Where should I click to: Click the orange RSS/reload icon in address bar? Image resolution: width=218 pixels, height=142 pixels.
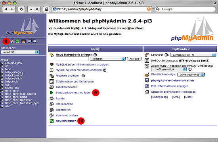(x=149, y=9)
